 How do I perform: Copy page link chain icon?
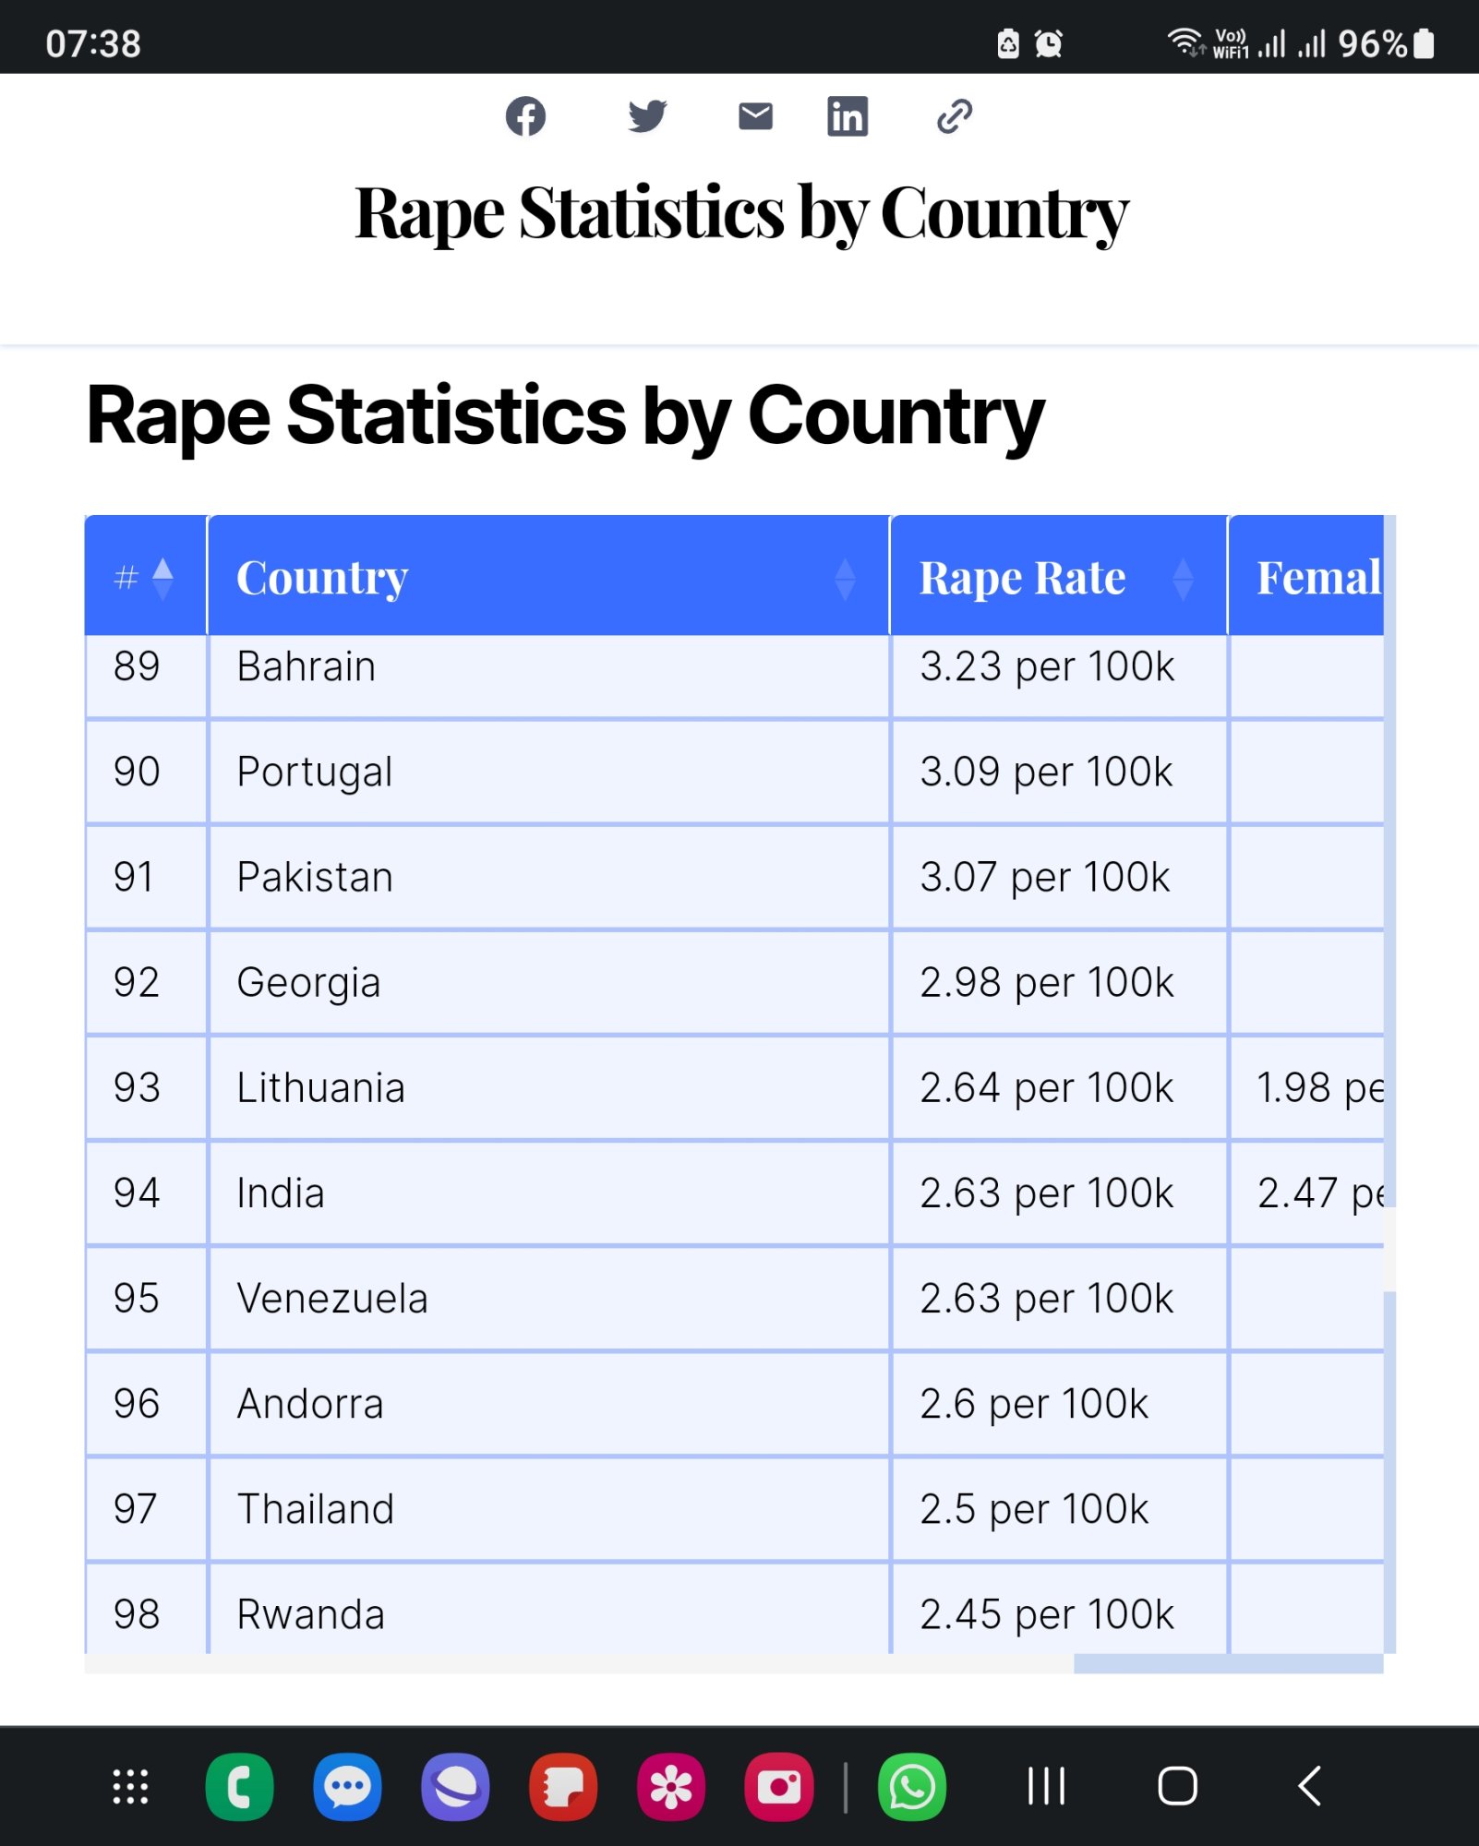[954, 116]
